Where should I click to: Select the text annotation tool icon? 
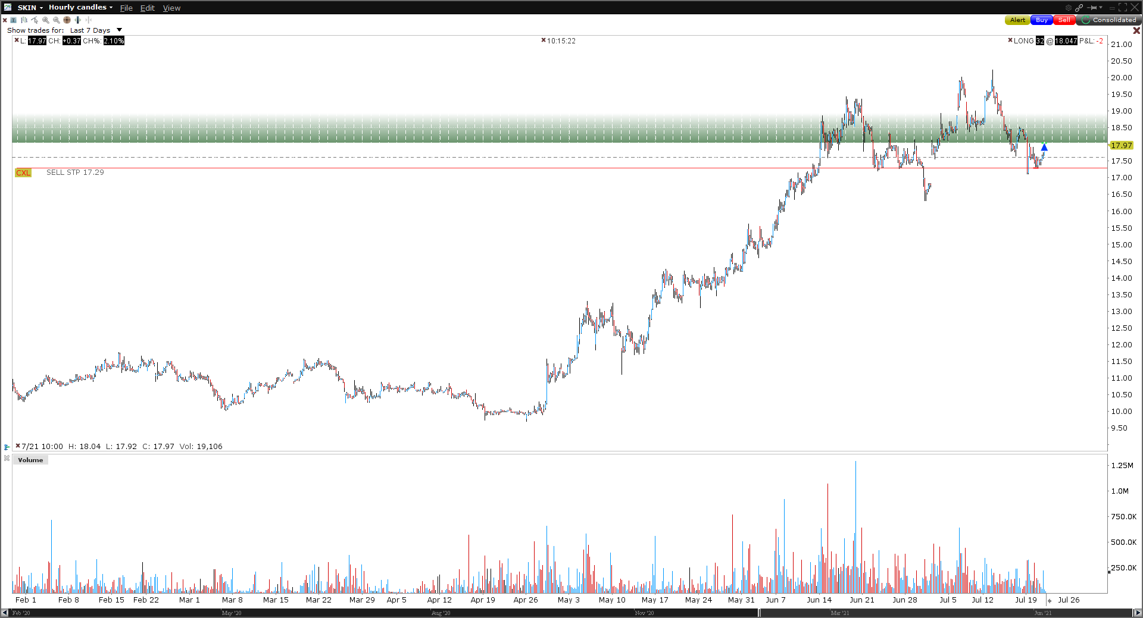13,20
